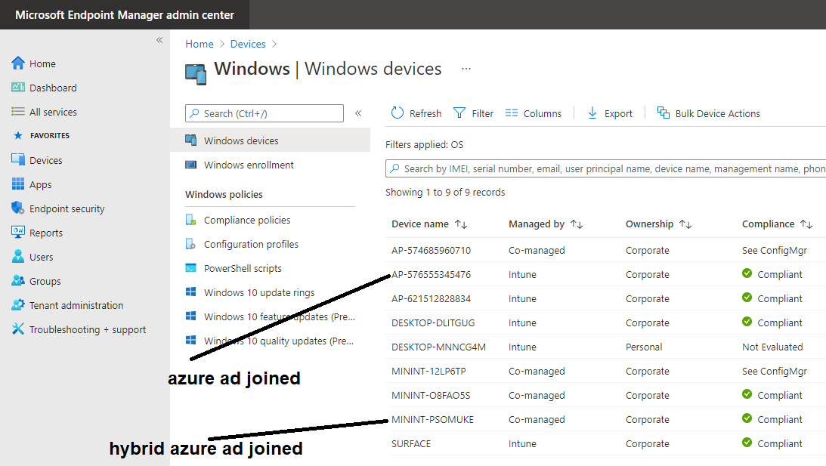Open device MININT-O8FAO5S
The height and width of the screenshot is (466, 826).
(431, 396)
